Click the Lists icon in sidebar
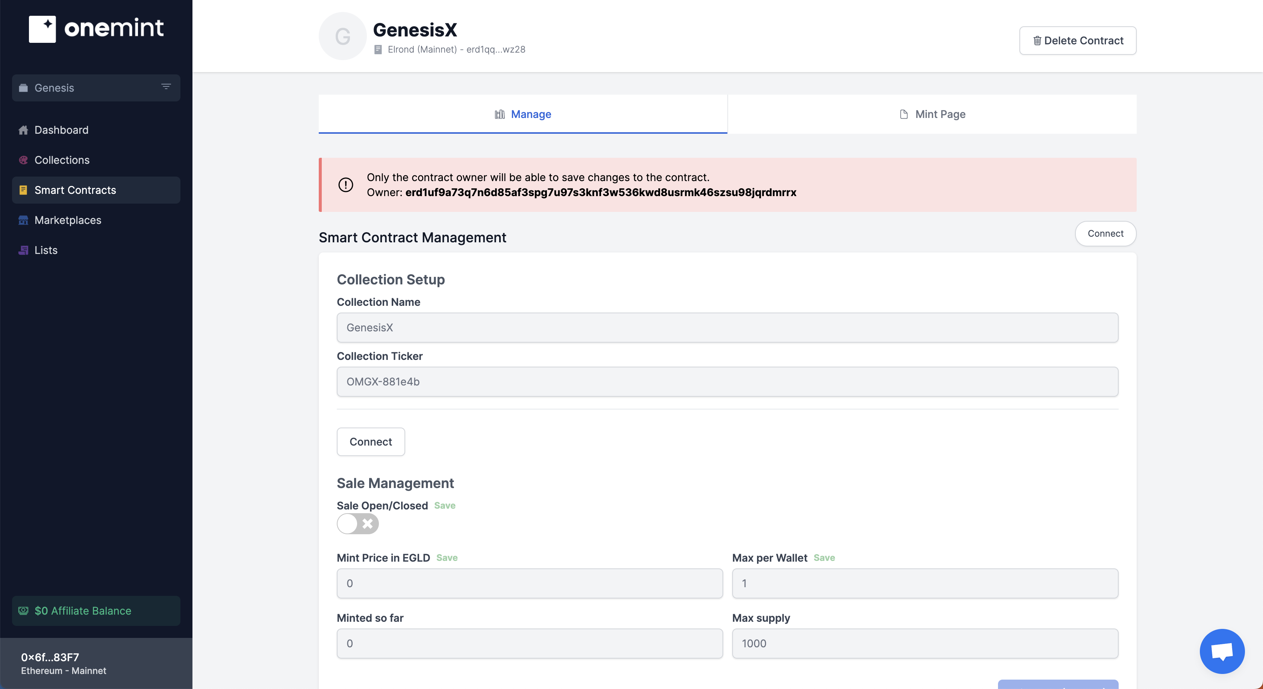 pos(23,250)
